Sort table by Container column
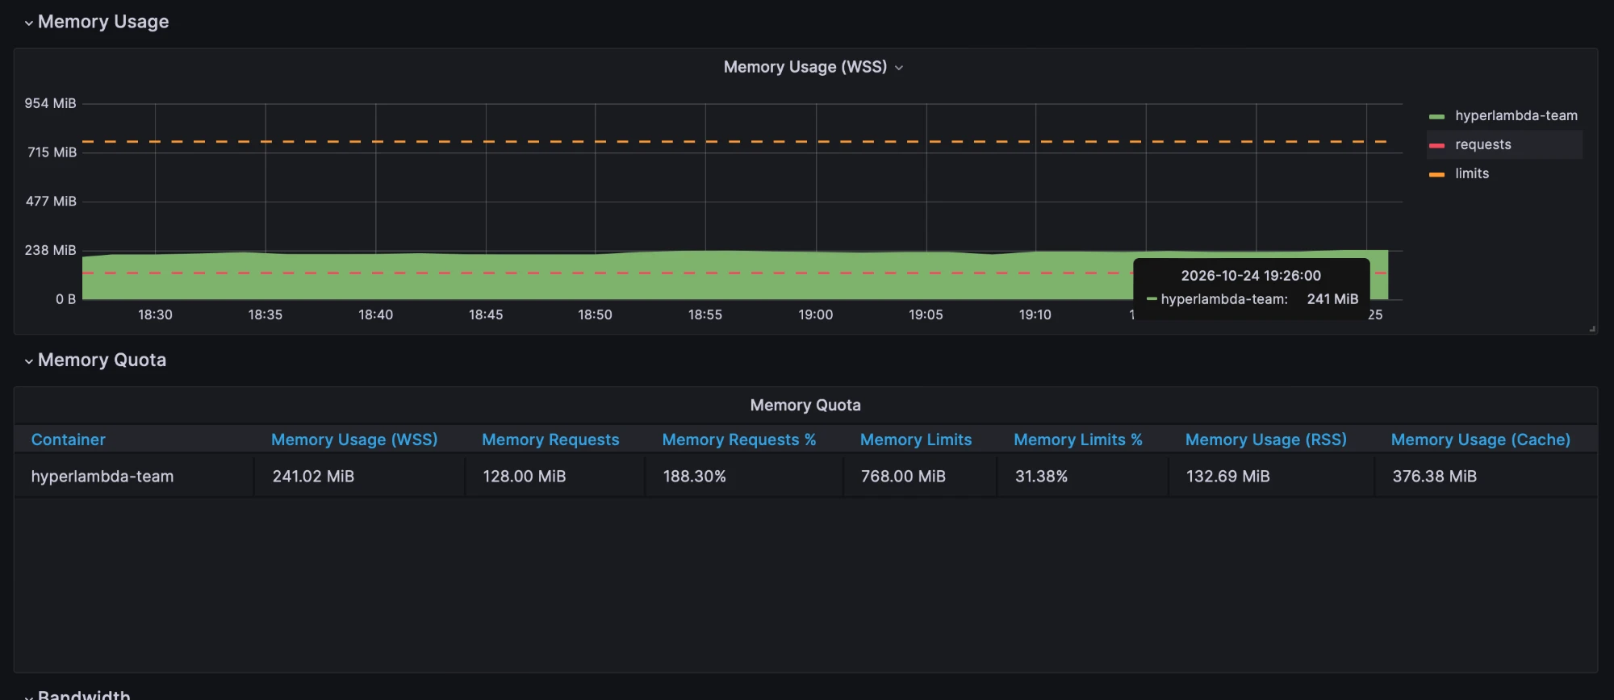Viewport: 1614px width, 700px height. click(69, 440)
